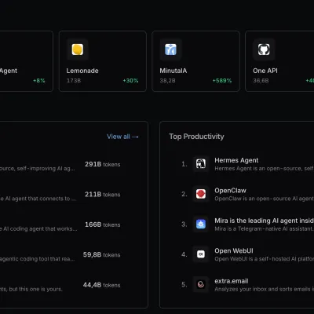The height and width of the screenshot is (314, 314).
Task: Click the +589% growth on MinutaIA
Action: (x=222, y=81)
